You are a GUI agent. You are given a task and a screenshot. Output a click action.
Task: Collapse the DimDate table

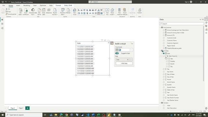pos(160,51)
